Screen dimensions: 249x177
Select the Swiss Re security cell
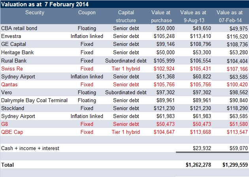click(x=12, y=69)
